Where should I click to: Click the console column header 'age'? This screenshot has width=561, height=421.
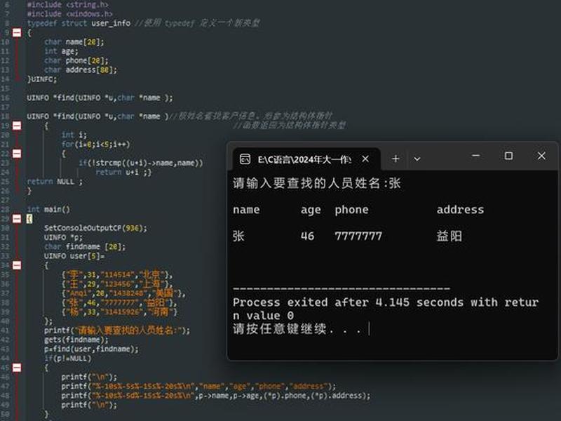pyautogui.click(x=311, y=210)
